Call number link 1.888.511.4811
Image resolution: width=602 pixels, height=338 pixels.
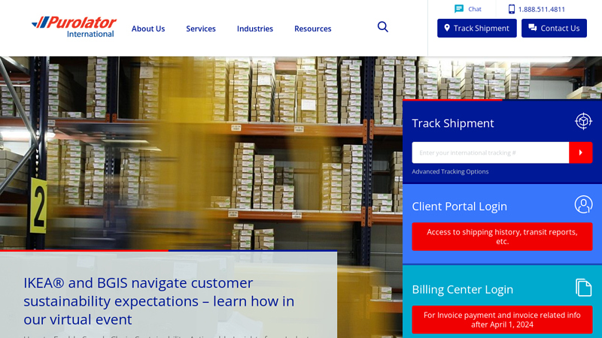point(541,9)
